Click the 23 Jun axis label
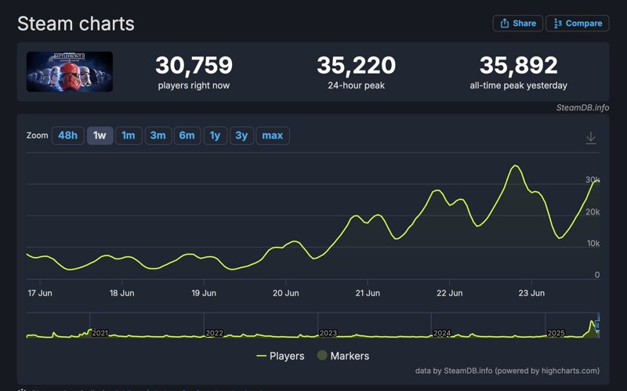627x391 pixels. pyautogui.click(x=531, y=293)
